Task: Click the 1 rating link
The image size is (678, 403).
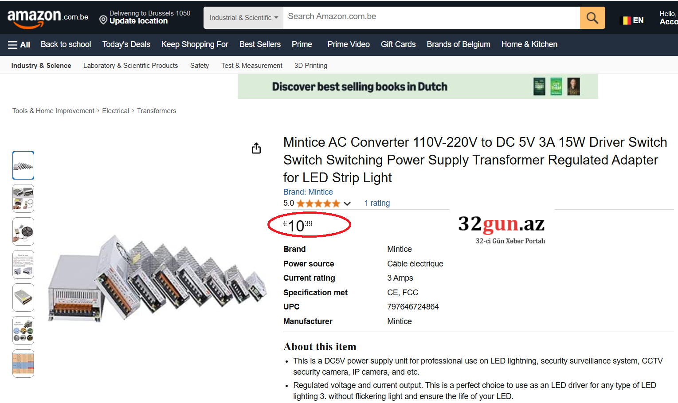Action: click(377, 203)
